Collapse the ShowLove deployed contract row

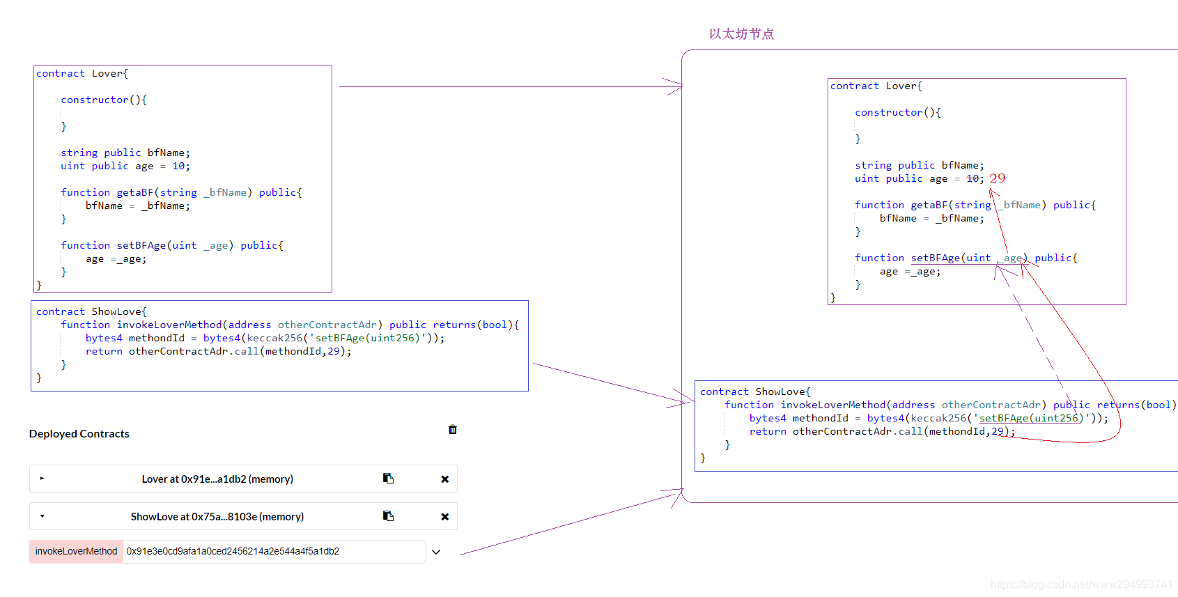(42, 516)
